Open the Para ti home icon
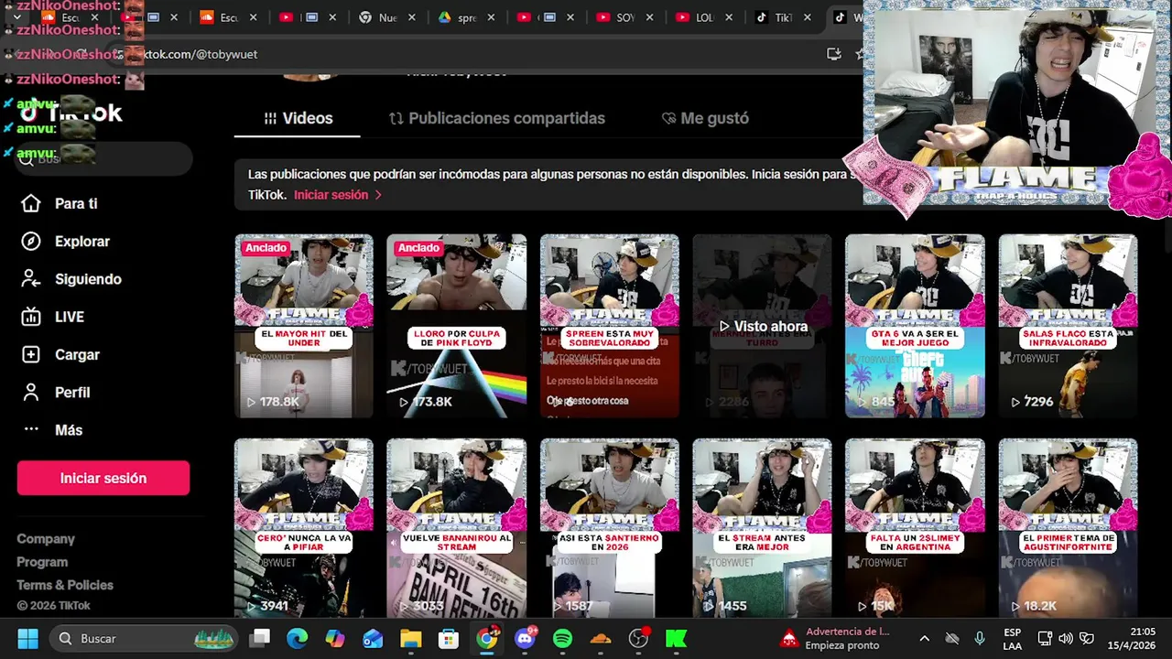The image size is (1172, 659). pos(31,203)
